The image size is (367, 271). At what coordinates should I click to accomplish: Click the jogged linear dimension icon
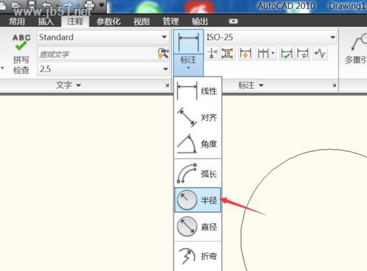pos(320,53)
